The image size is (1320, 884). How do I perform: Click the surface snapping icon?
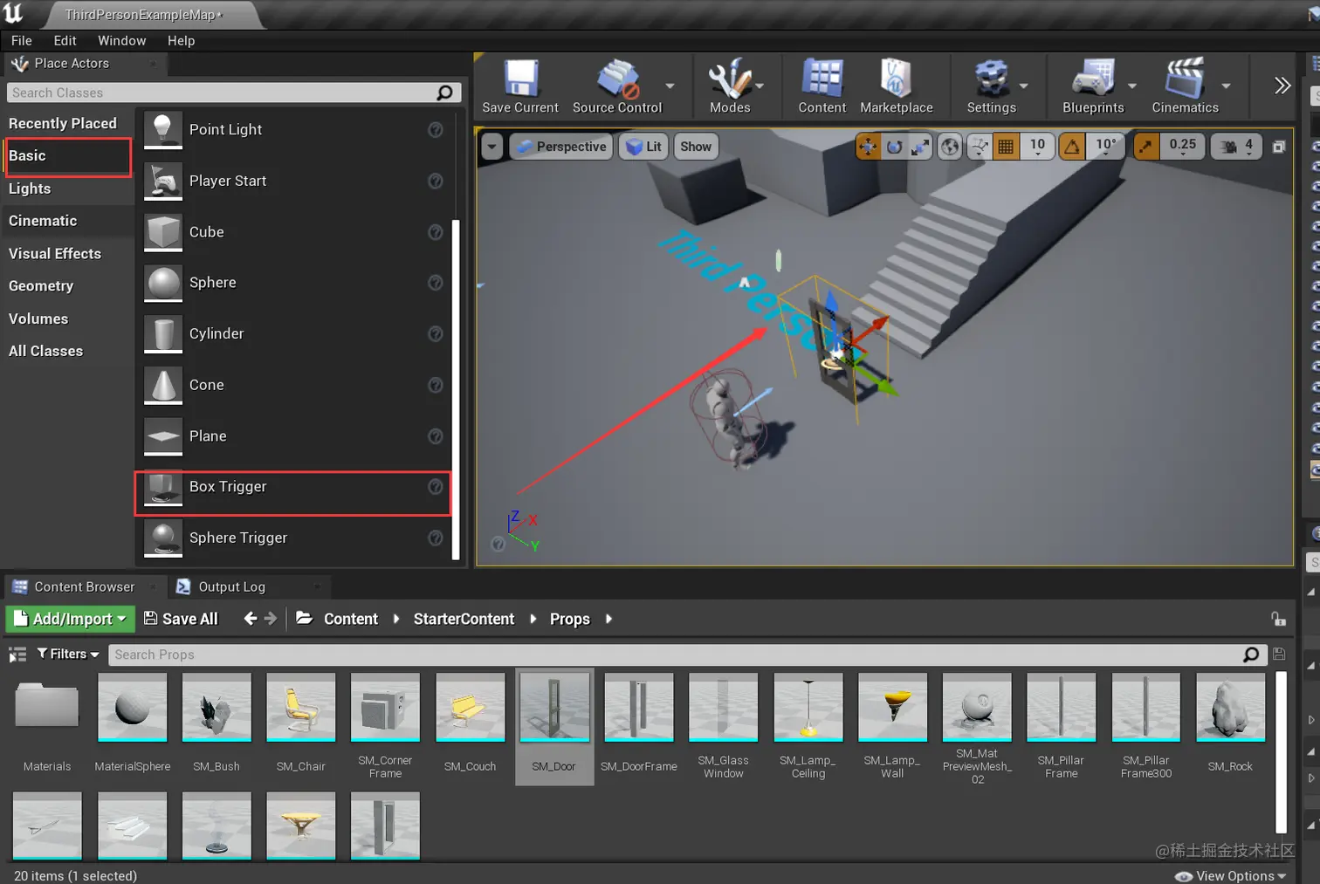[x=980, y=147]
